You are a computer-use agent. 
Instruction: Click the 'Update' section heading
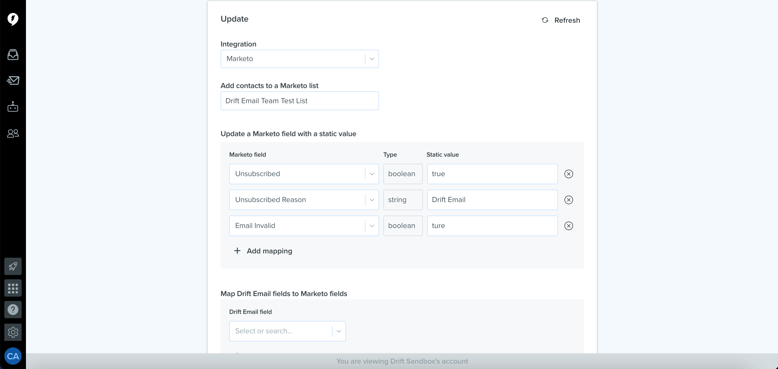click(x=234, y=19)
